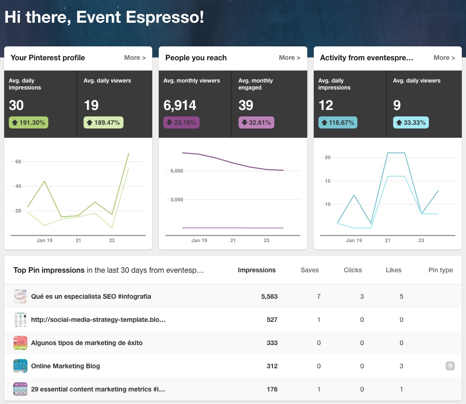Screen dimensions: 466x404
Task: Click the 312 impressions cell
Action: (x=272, y=366)
